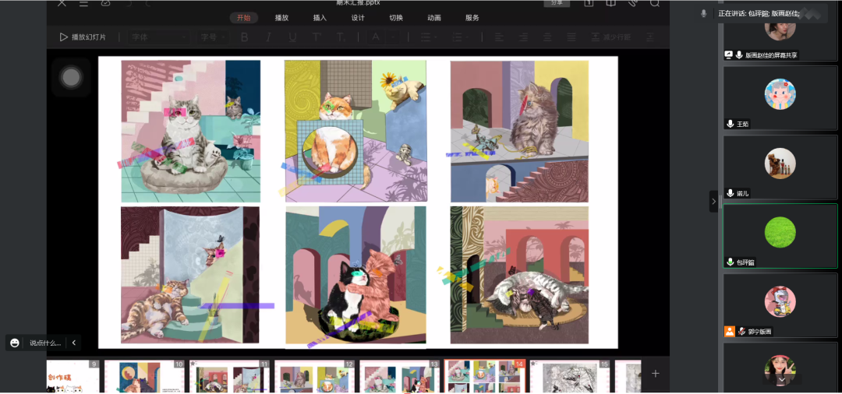
Task: Open the 插入 tab
Action: click(x=320, y=18)
